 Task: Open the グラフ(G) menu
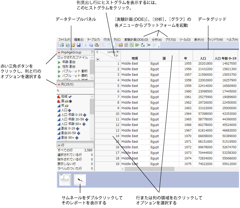(x=170, y=40)
